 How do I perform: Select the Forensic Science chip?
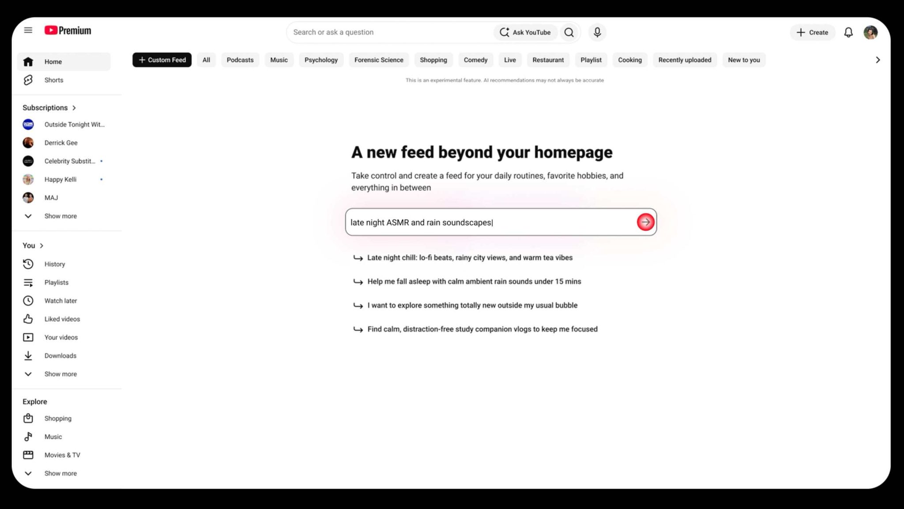(x=379, y=60)
